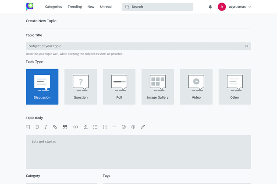Toggle italic formatting
This screenshot has width=277, height=184.
(46, 127)
